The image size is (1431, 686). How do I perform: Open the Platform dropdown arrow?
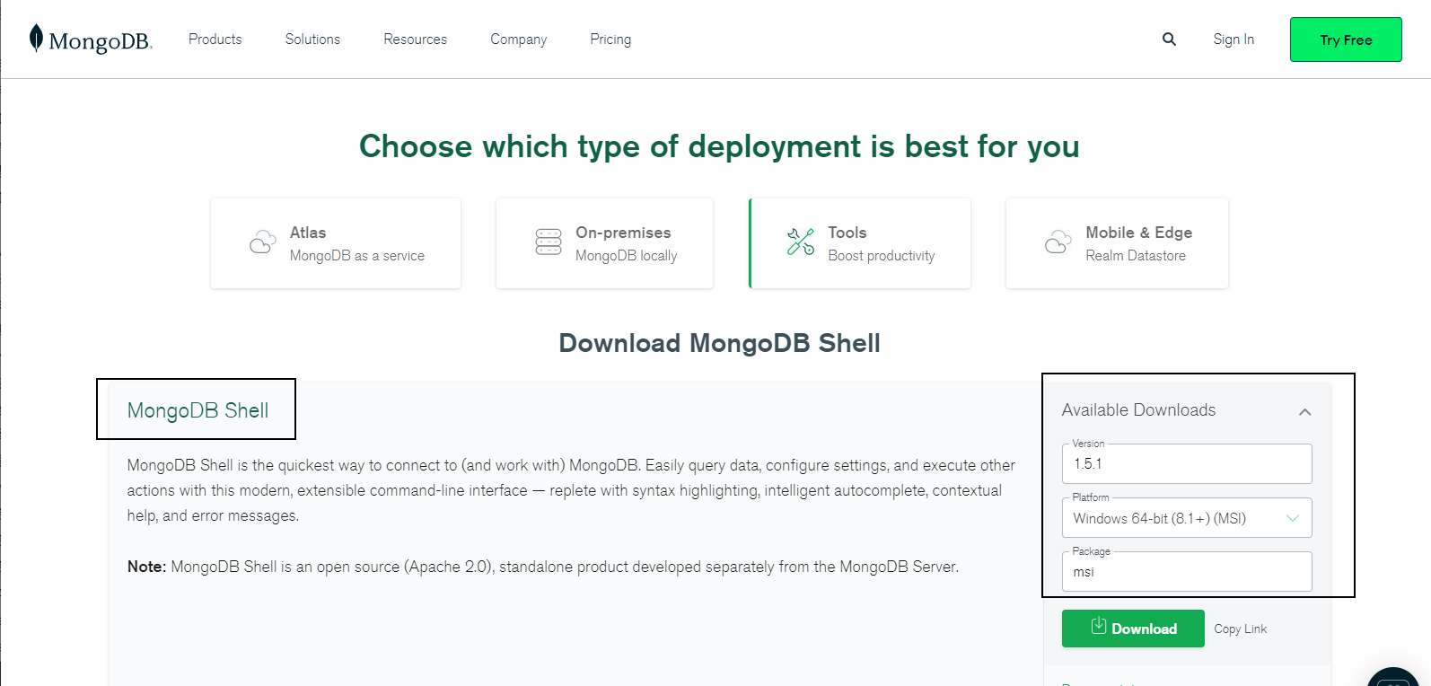(1293, 518)
